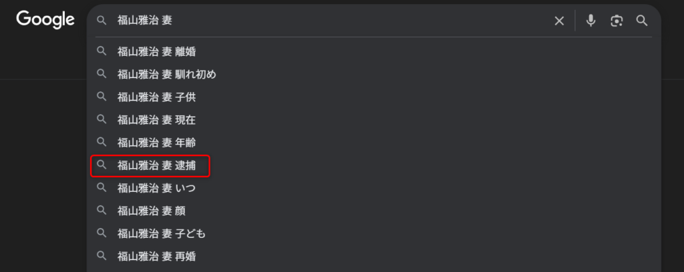Clear the search box with X icon
Viewport: 684px width, 272px height.
click(x=559, y=21)
